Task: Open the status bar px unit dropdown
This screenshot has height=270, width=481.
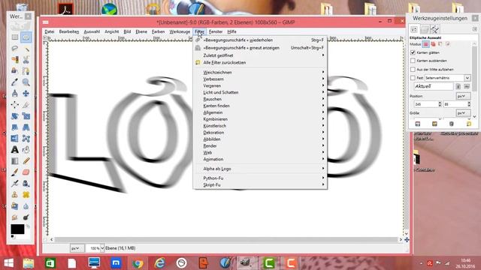Action: [77, 248]
